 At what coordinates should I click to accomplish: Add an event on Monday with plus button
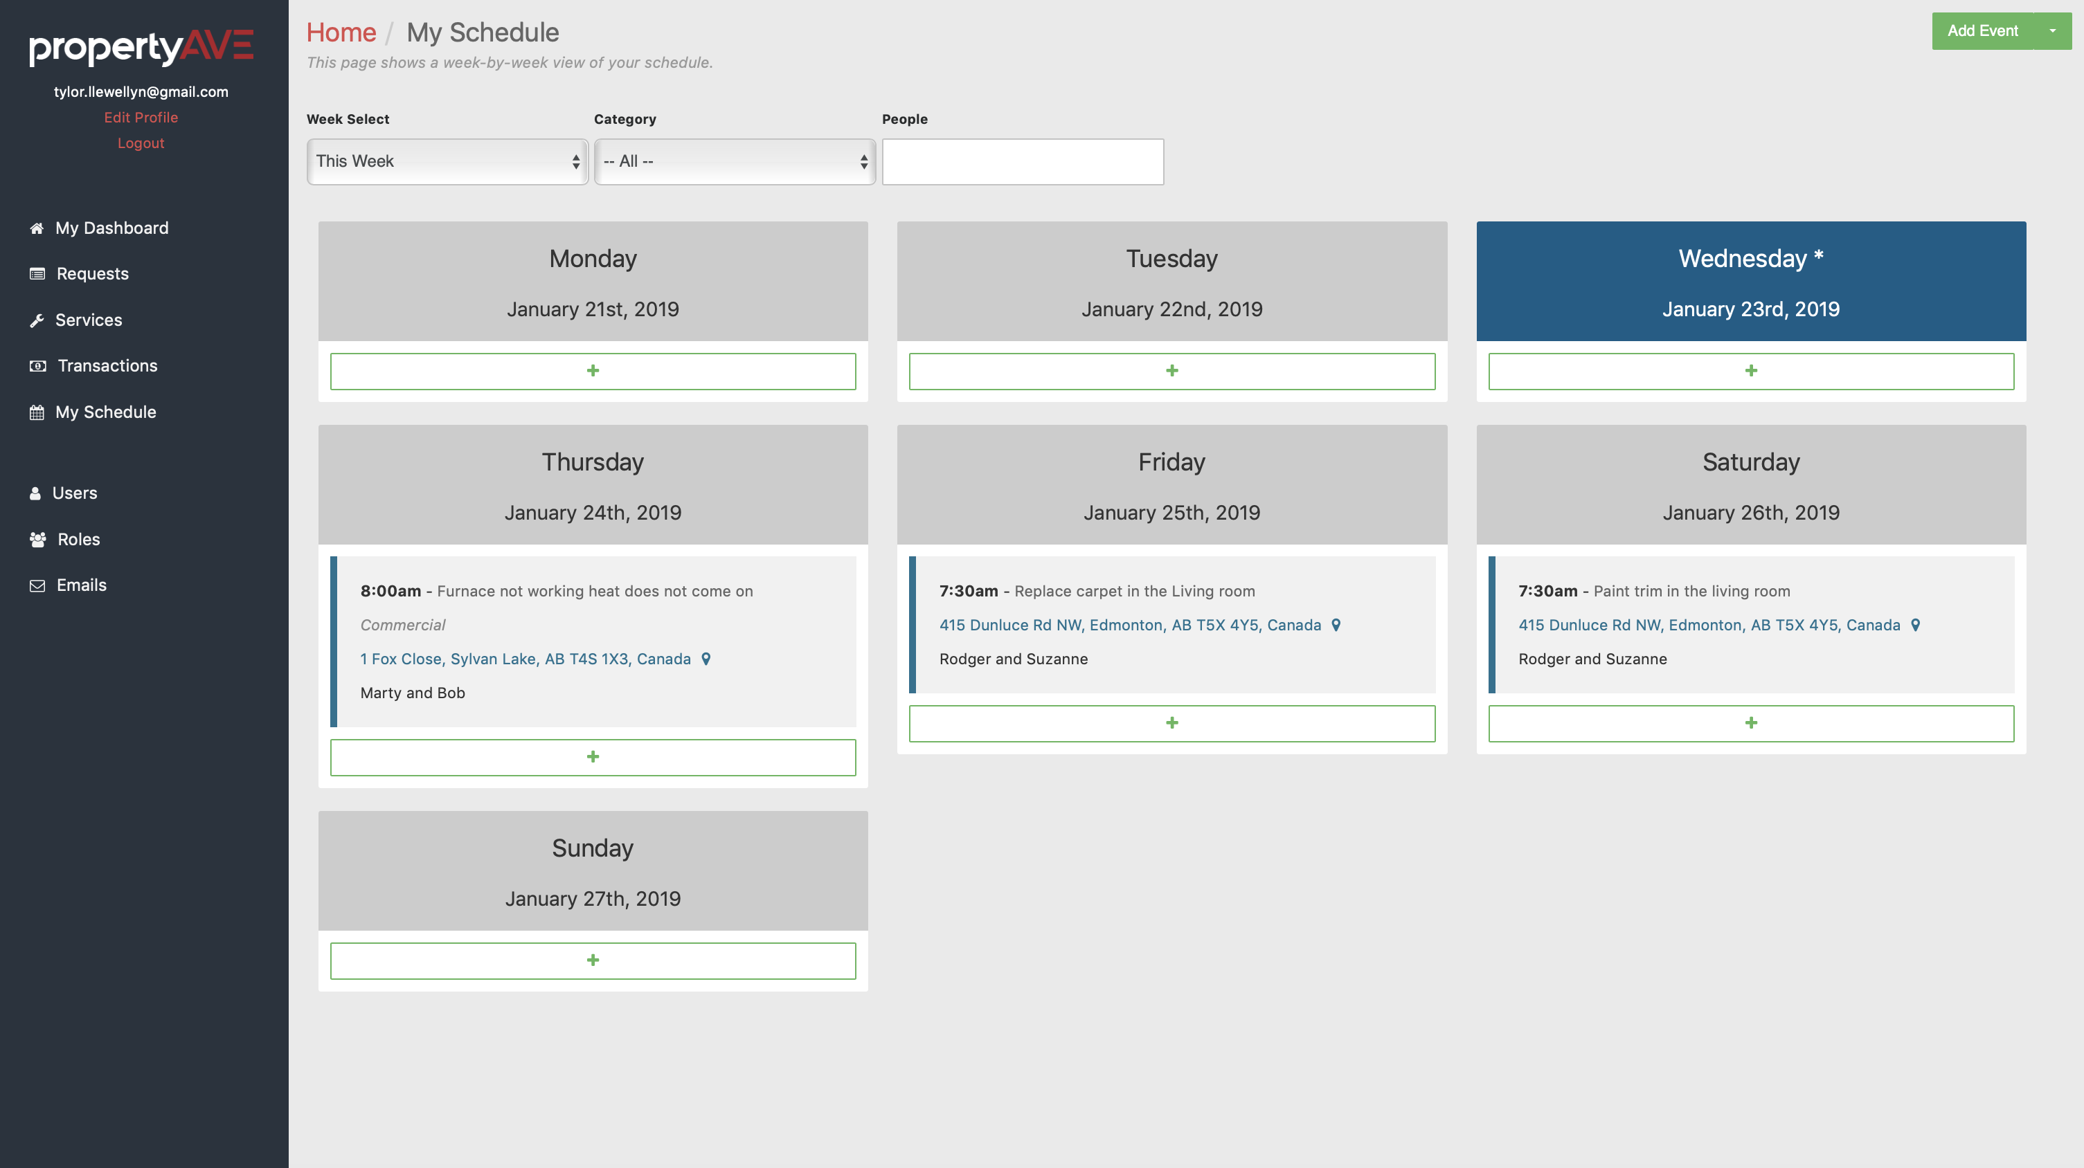click(592, 371)
